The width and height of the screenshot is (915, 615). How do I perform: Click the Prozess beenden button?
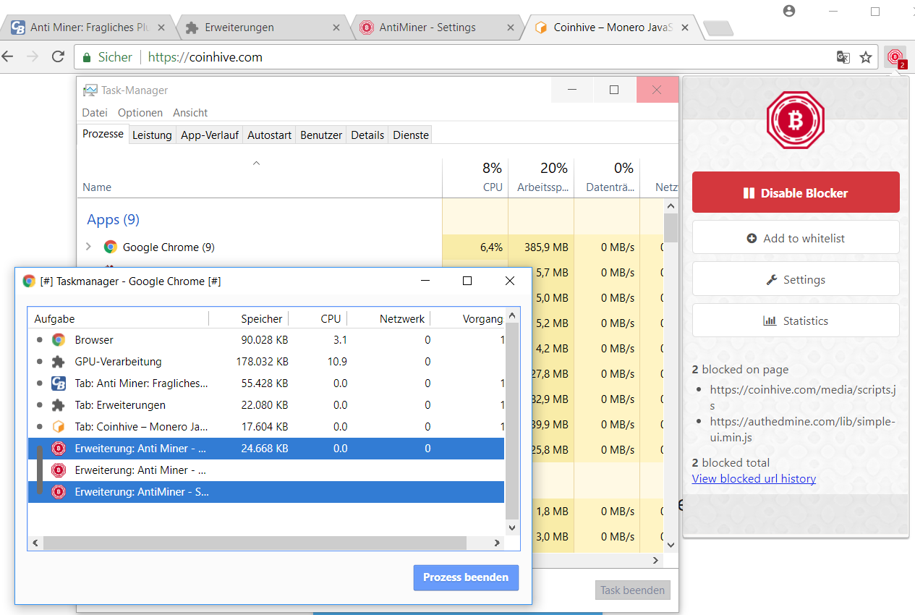tap(466, 577)
